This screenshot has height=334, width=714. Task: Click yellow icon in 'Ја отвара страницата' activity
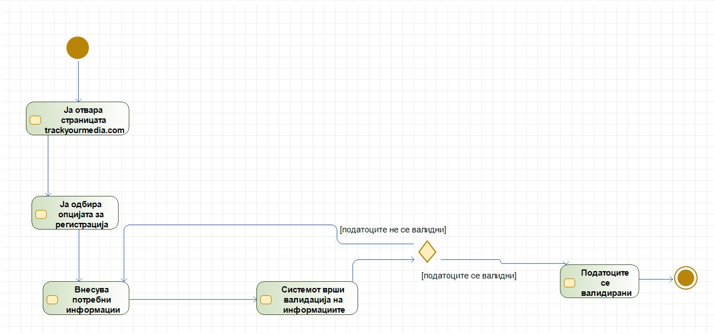point(35,120)
